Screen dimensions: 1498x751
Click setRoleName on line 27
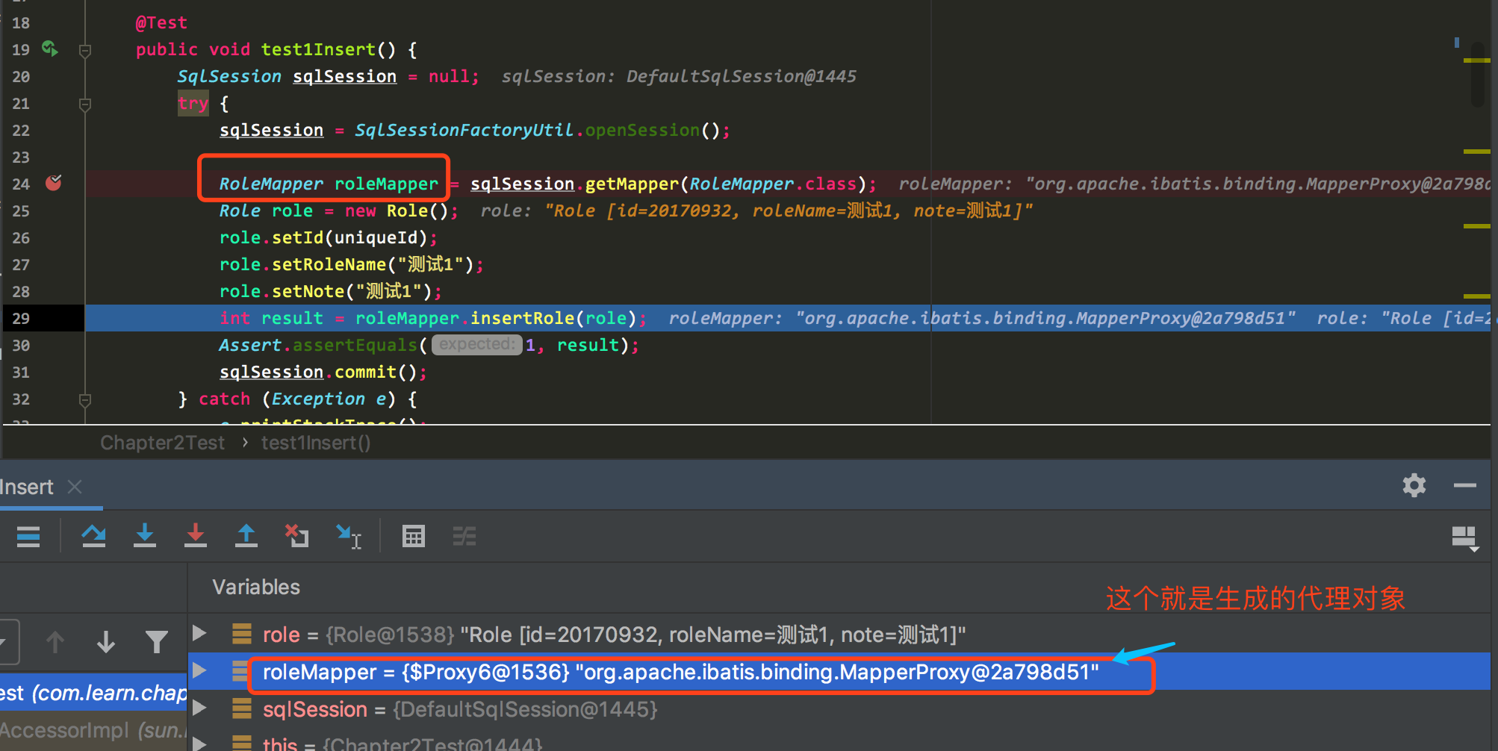(329, 264)
